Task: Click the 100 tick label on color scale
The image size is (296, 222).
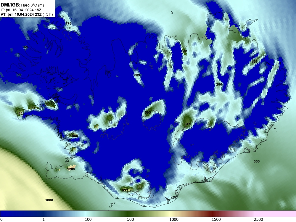Action: coord(88,219)
